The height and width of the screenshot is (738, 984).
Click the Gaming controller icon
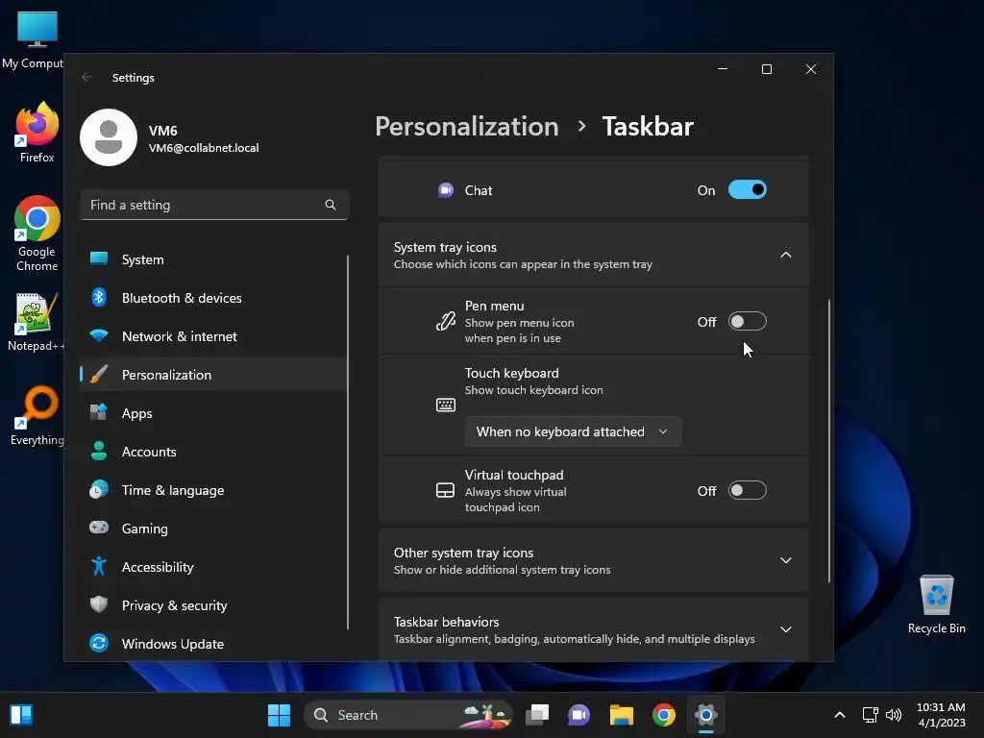coord(99,528)
